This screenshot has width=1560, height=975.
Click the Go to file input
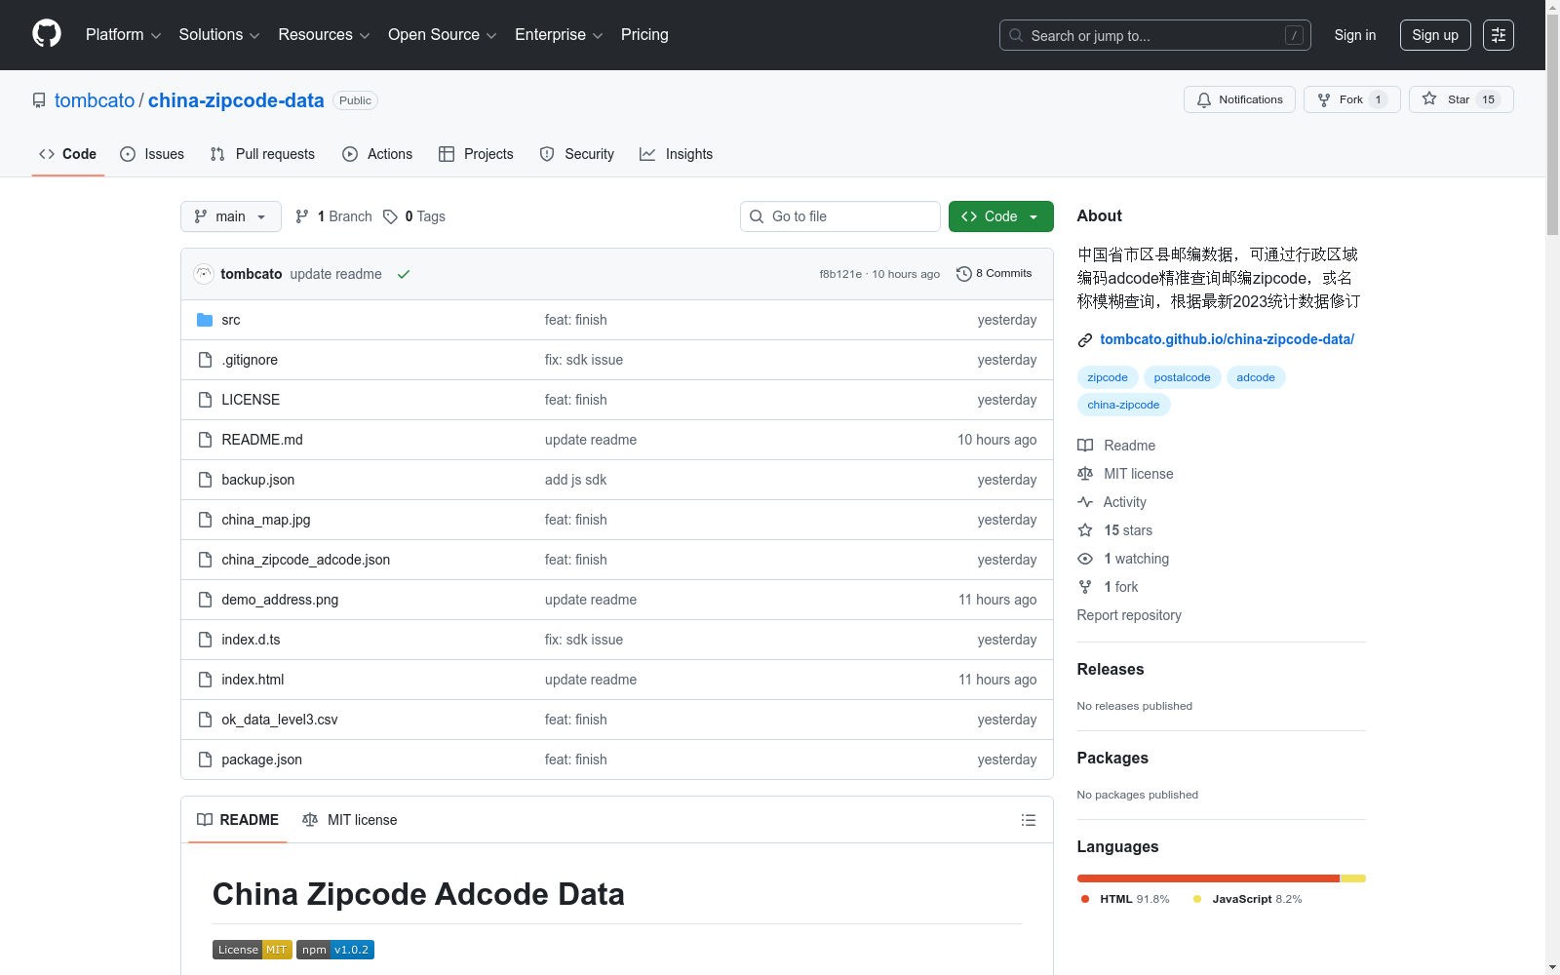(x=840, y=216)
